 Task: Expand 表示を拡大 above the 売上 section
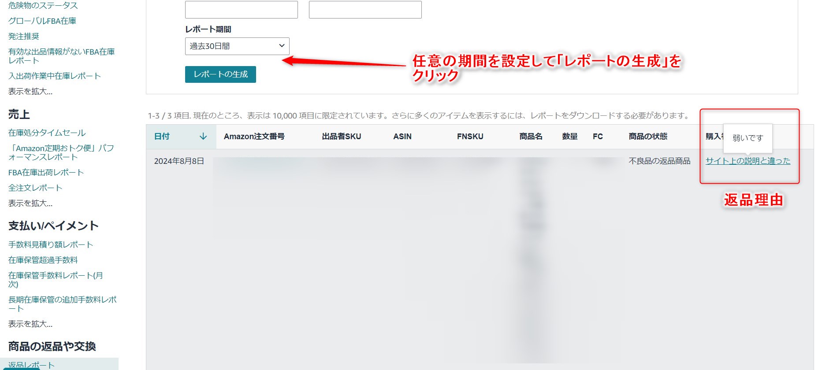coord(30,91)
